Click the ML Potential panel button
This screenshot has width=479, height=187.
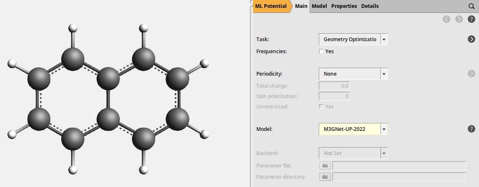click(x=271, y=6)
